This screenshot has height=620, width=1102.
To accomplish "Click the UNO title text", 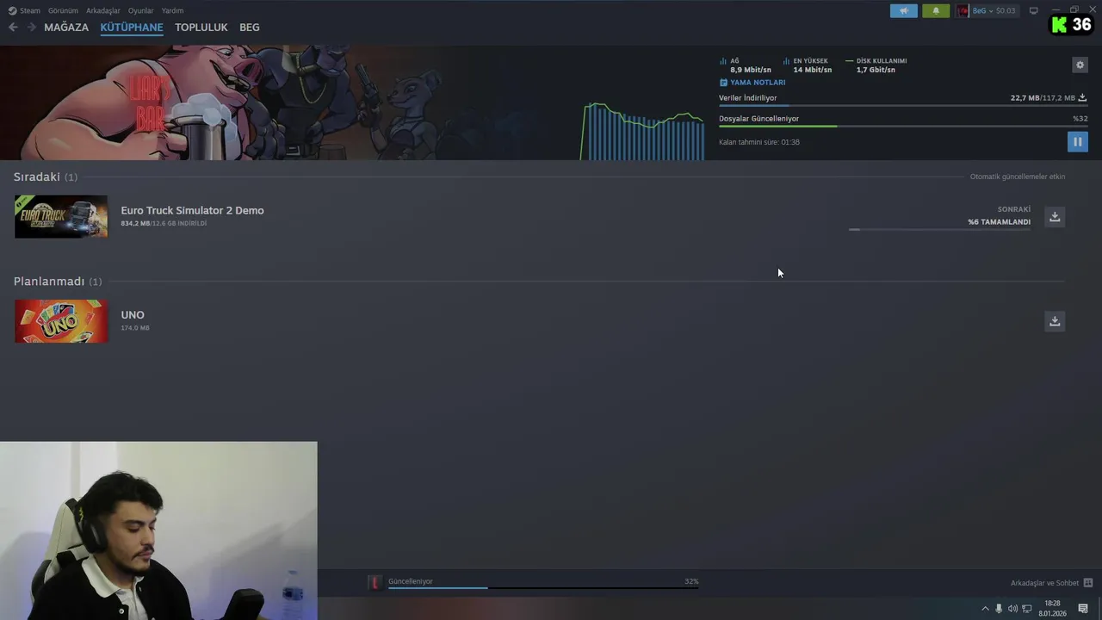I will (133, 315).
